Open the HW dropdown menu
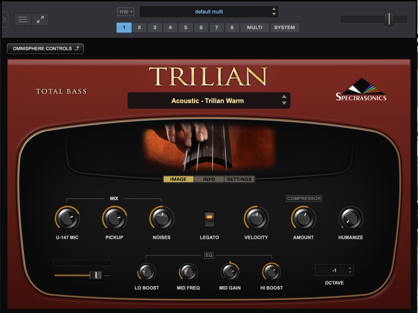The height and width of the screenshot is (313, 418). tap(125, 12)
